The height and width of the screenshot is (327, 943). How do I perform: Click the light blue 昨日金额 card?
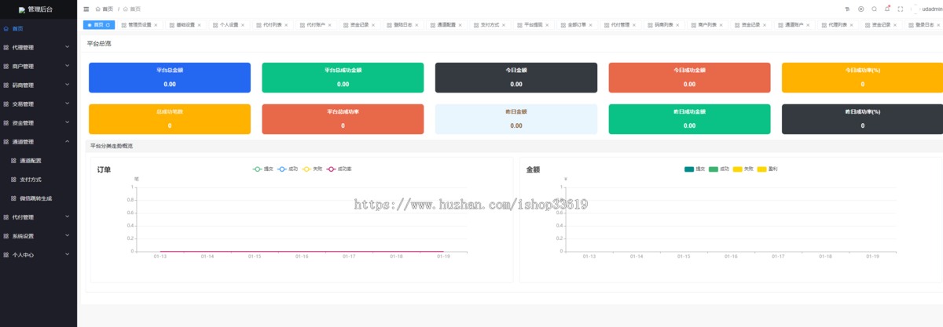516,119
